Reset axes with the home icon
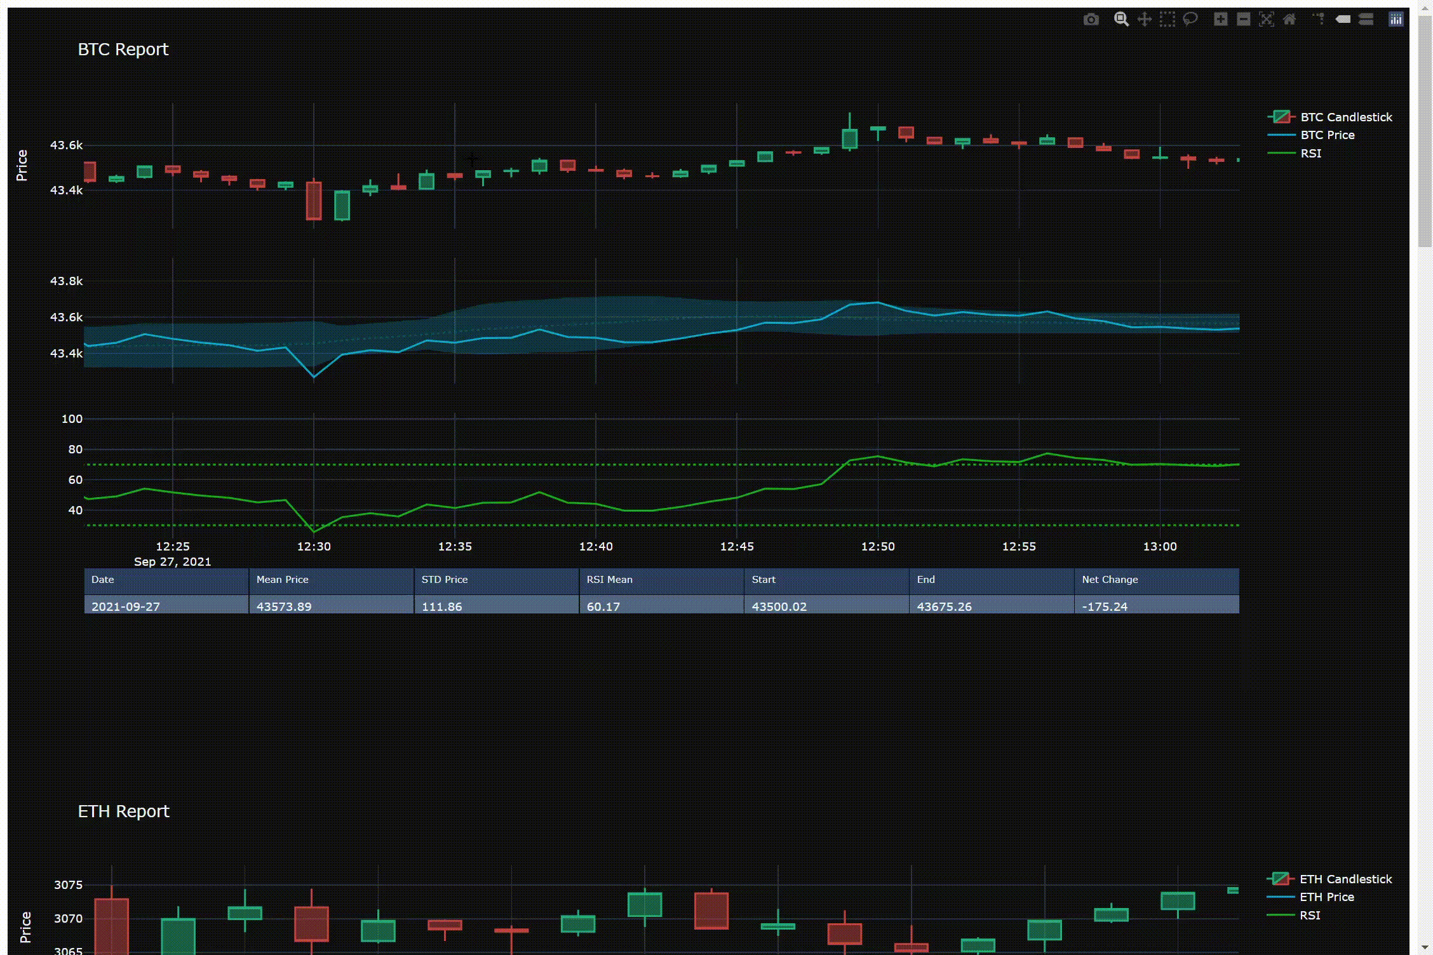 (x=1289, y=20)
